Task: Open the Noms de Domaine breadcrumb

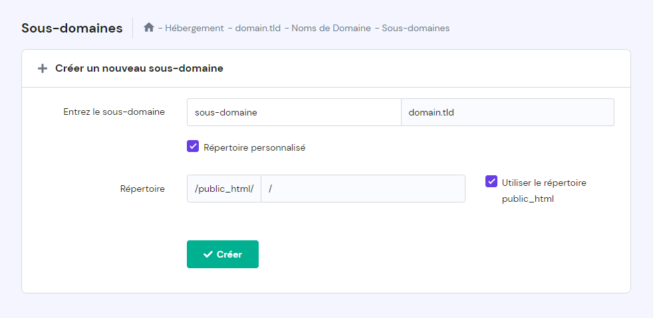Action: pos(331,28)
